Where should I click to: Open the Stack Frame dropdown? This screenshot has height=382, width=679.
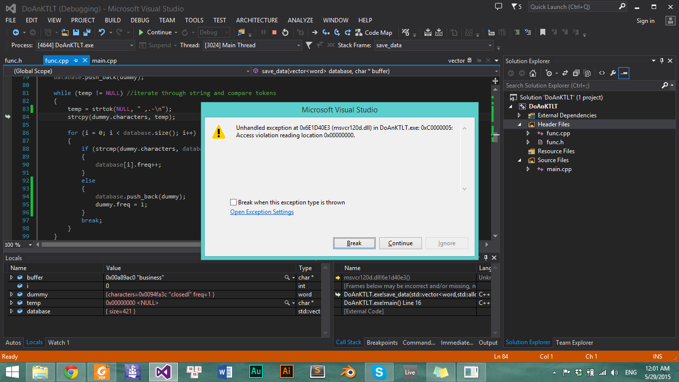(490, 45)
